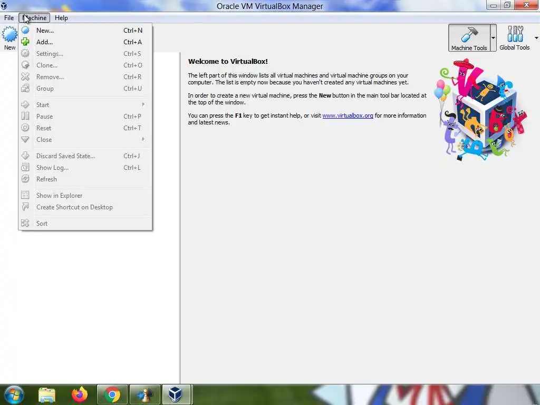The image size is (540, 405).
Task: Click the down-arrow icon beside Discard Saved State
Action: point(25,156)
